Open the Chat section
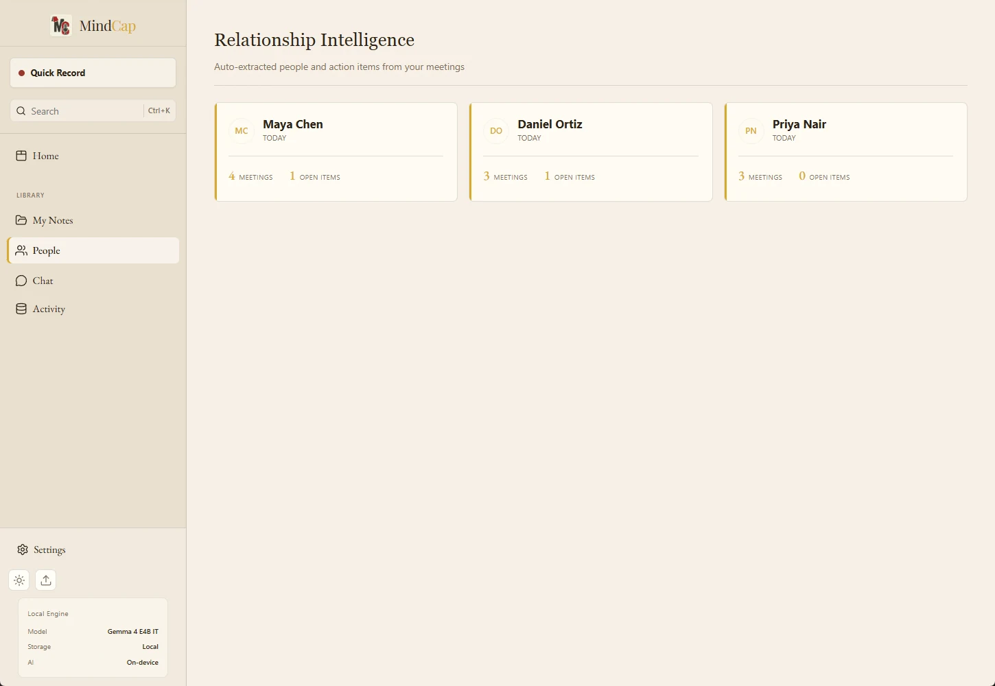 [93, 281]
